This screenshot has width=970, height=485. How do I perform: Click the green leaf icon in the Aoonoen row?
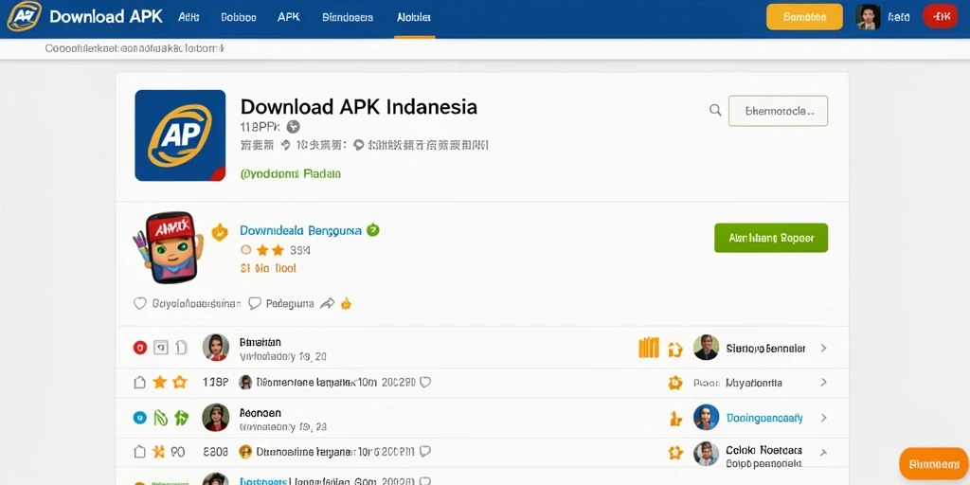(160, 418)
